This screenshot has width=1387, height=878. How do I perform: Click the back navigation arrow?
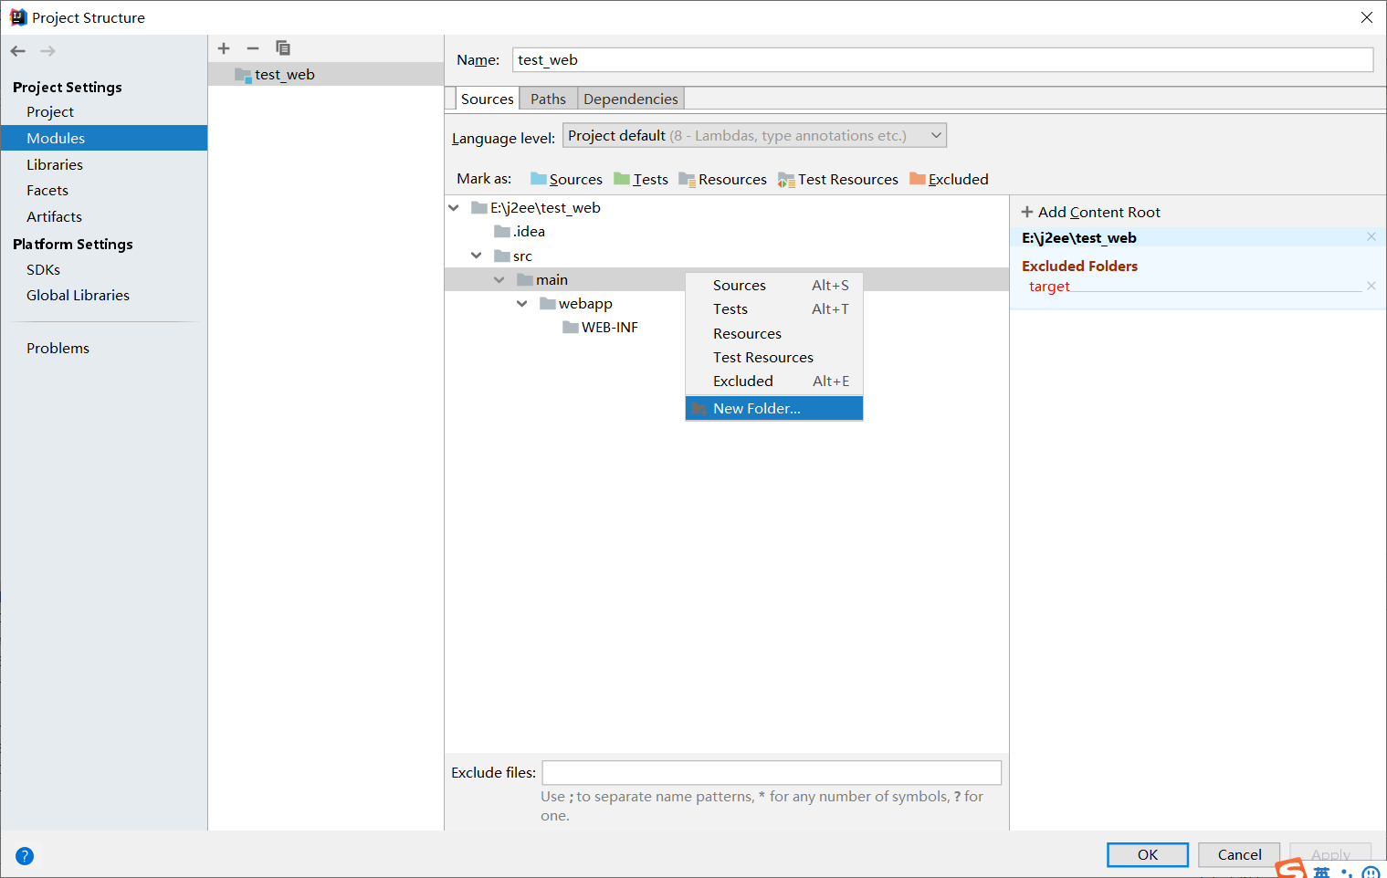coord(18,51)
